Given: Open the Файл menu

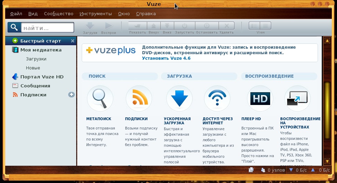Looking at the screenshot, I should tap(16, 14).
